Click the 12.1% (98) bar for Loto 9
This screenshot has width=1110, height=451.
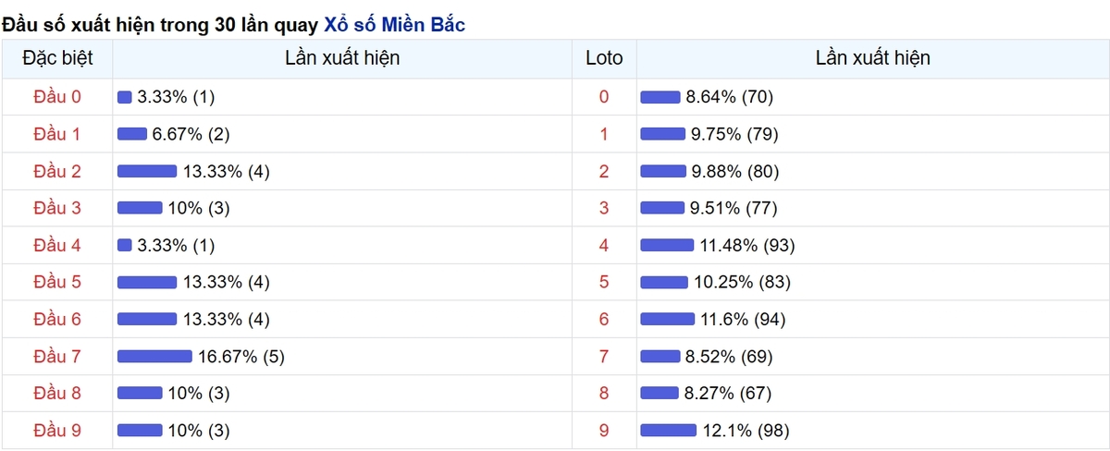(668, 430)
